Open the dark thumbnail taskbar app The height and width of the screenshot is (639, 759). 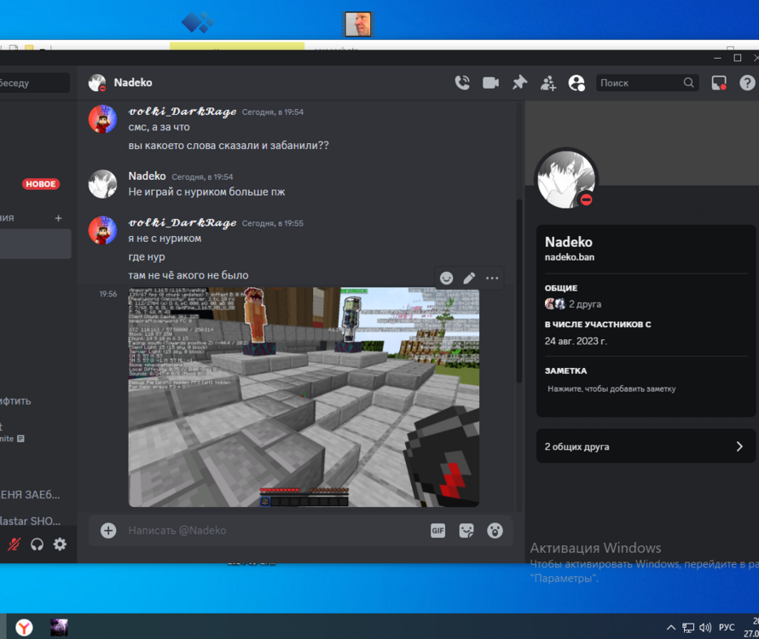[59, 627]
